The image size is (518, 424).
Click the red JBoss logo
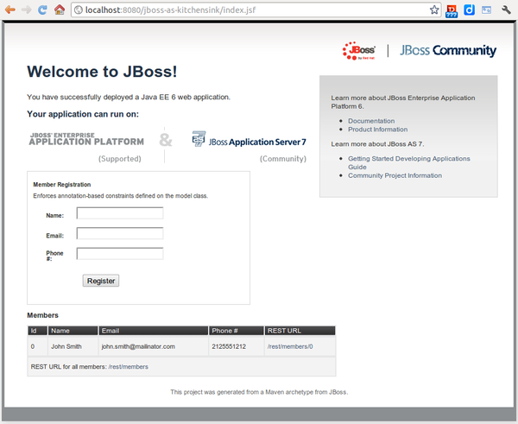tap(359, 51)
